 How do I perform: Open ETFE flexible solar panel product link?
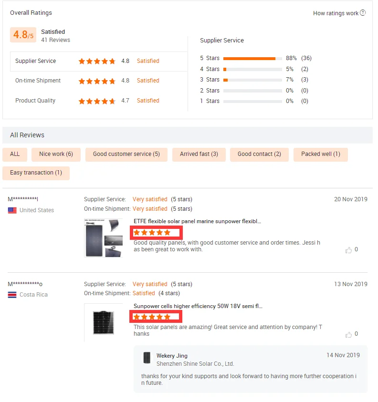tap(197, 221)
